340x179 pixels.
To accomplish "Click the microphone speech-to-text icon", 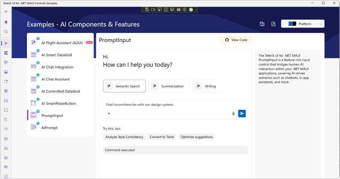I will point(233,114).
